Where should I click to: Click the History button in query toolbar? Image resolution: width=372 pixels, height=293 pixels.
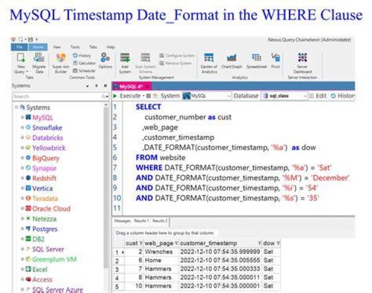point(344,96)
